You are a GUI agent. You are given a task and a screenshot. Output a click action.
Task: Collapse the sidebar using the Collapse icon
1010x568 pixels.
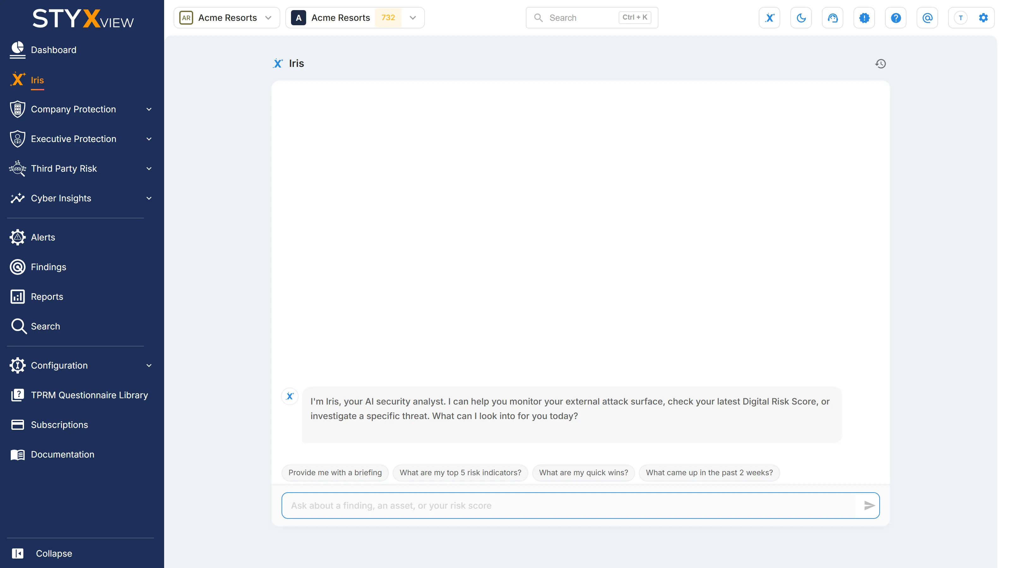pyautogui.click(x=18, y=553)
